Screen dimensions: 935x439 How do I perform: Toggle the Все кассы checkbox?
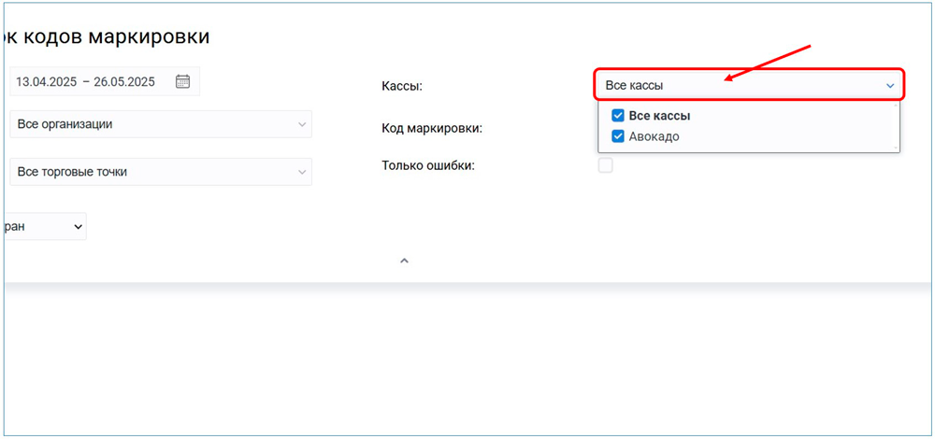click(x=617, y=116)
